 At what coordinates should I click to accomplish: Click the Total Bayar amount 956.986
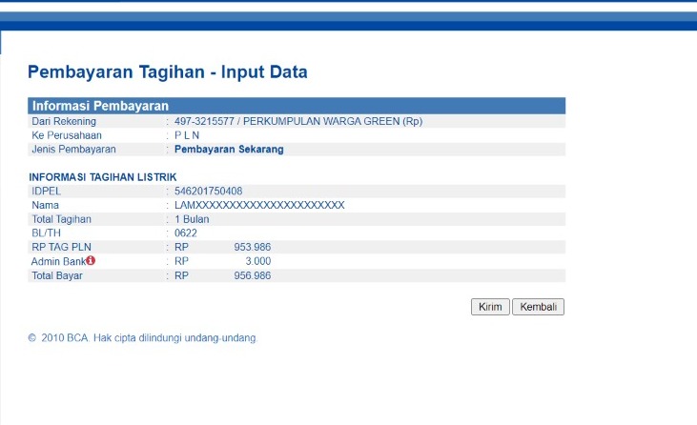(x=253, y=275)
